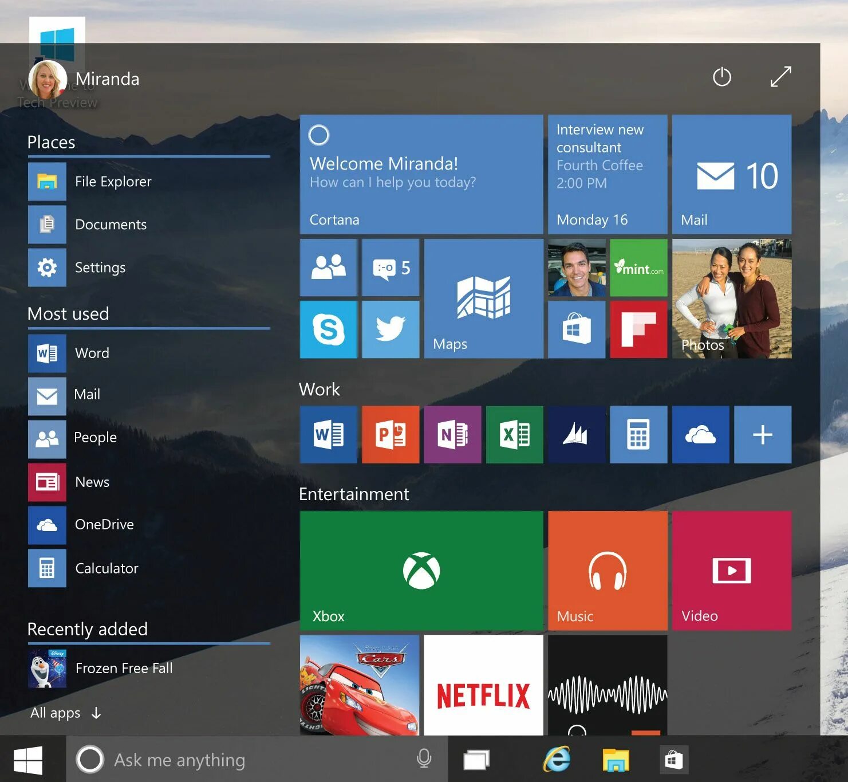Screen dimensions: 848x782
Task: Launch Internet Explorer from the taskbar
Action: click(557, 759)
